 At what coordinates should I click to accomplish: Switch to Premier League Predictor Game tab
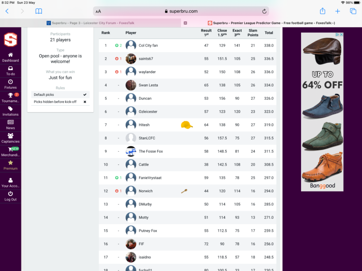coord(271,23)
